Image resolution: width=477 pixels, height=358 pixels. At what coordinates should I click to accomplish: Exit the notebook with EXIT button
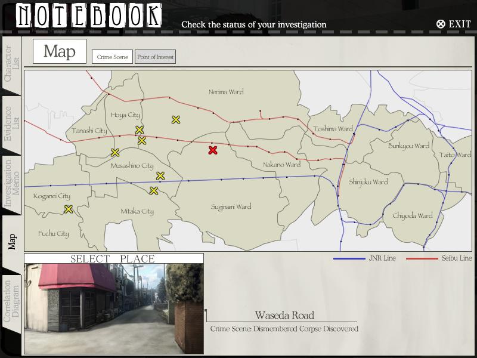point(453,24)
